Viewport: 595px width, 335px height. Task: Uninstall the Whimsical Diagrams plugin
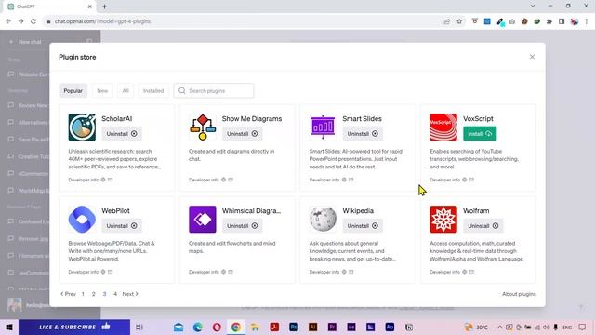click(242, 225)
